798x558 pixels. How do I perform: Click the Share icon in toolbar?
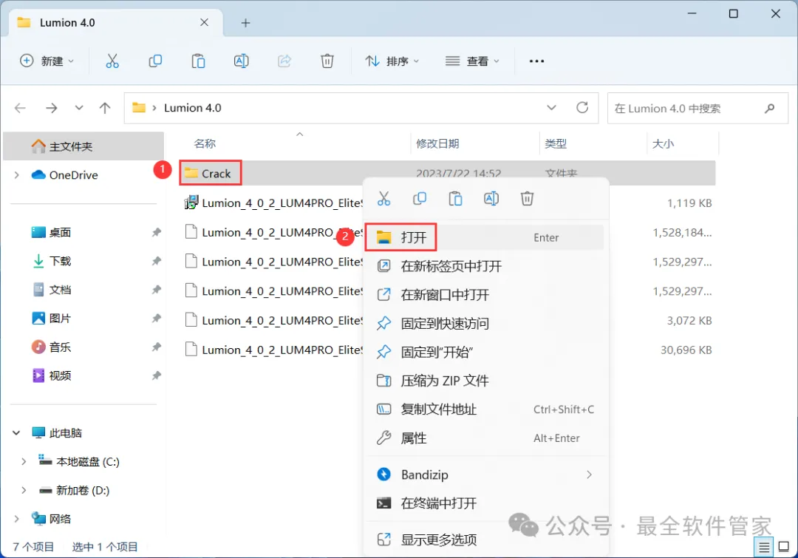pyautogui.click(x=284, y=61)
